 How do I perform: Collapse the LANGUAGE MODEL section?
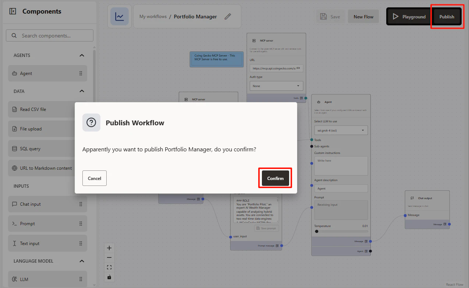tap(82, 261)
